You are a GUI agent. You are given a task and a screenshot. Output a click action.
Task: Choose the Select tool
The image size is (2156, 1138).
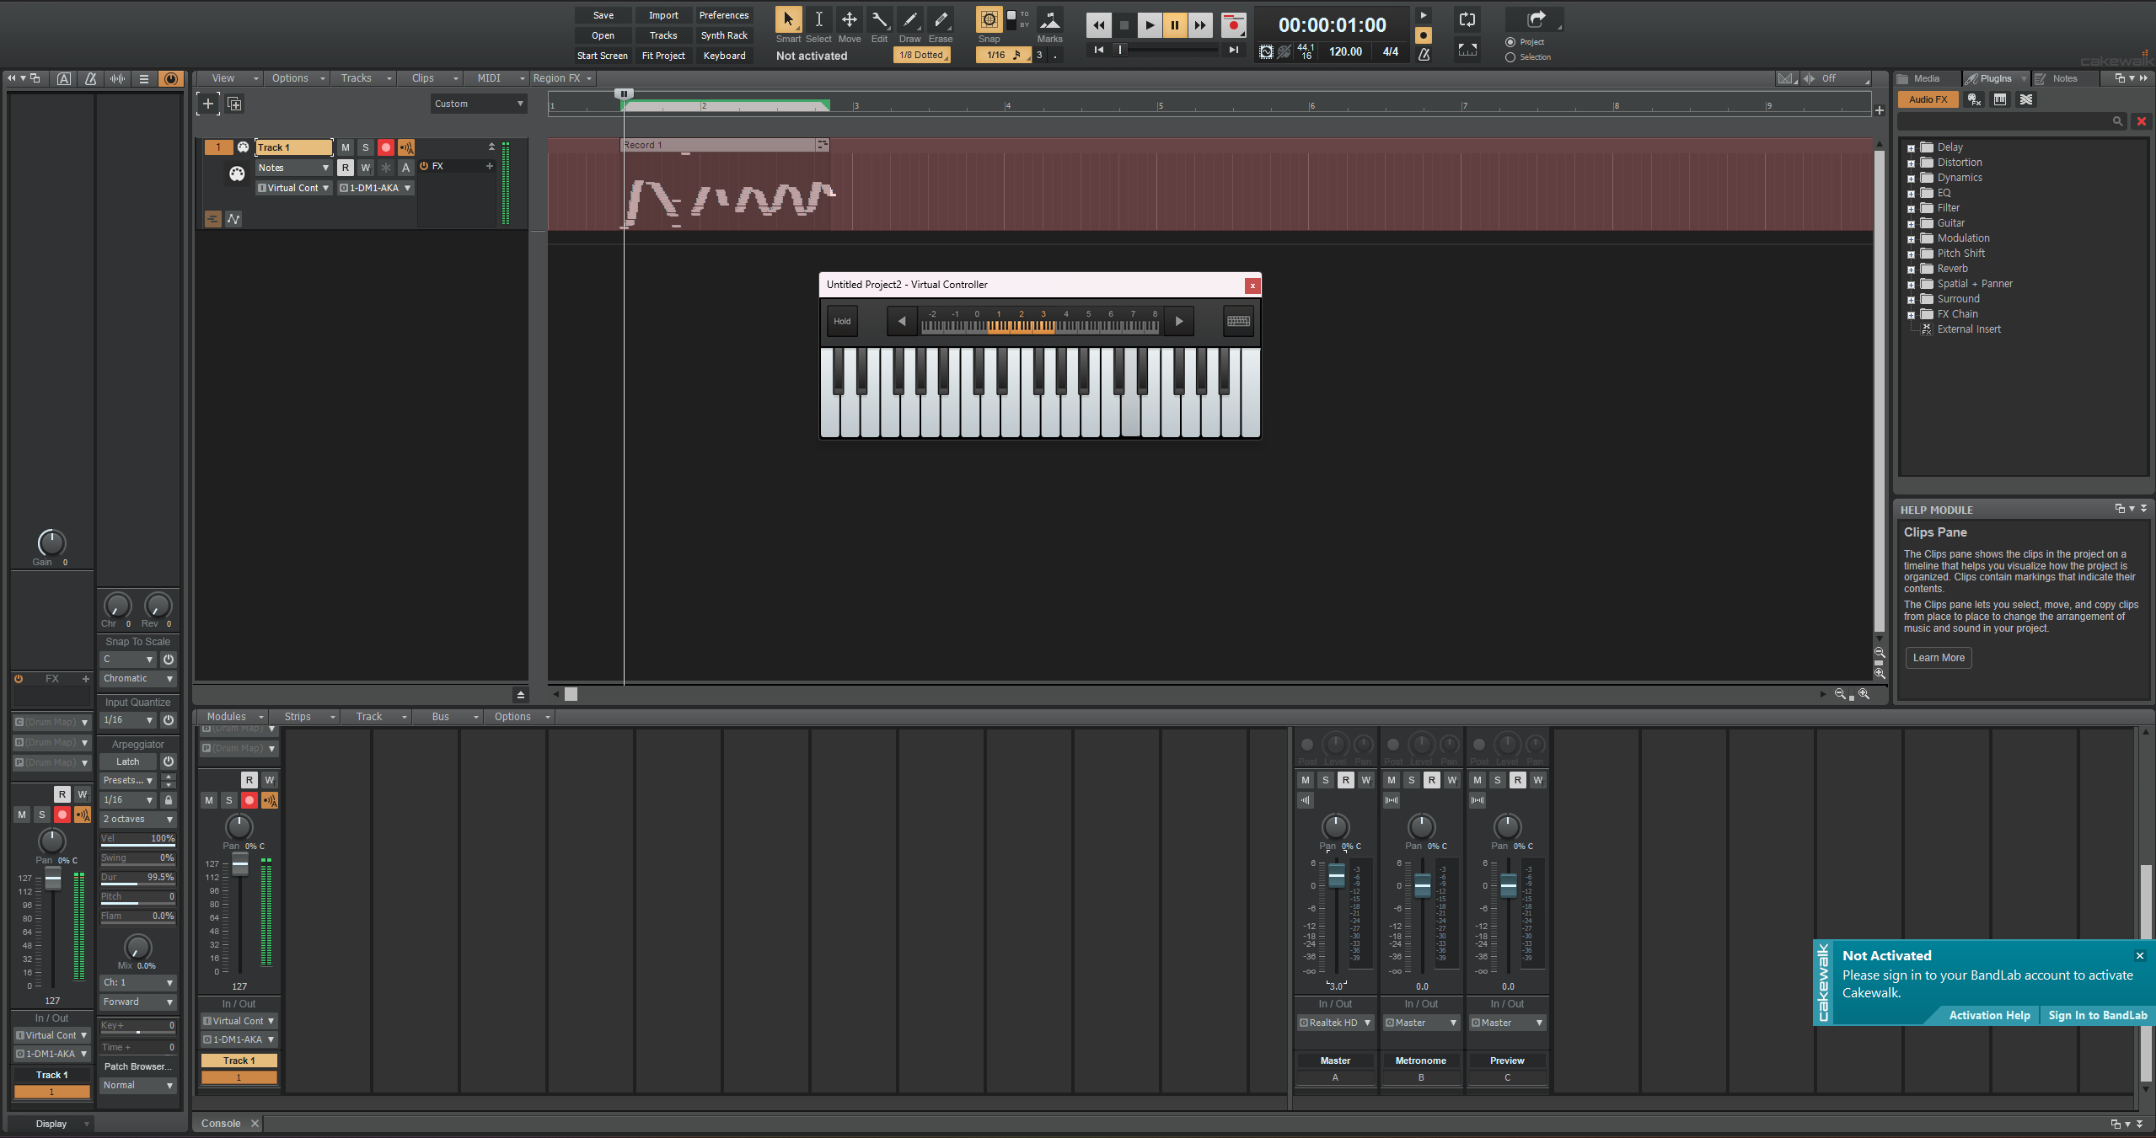coord(818,20)
